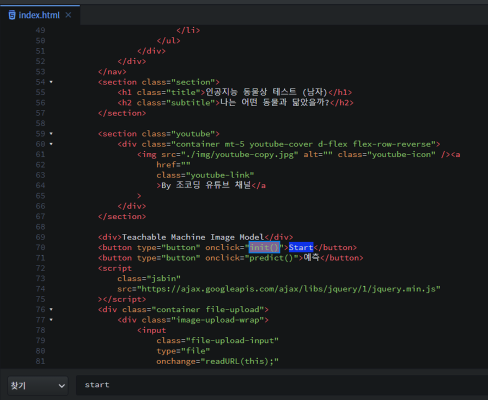Click the text '인공지능 동물상 테스트 (남자)'
This screenshot has width=488, height=400.
pos(266,92)
